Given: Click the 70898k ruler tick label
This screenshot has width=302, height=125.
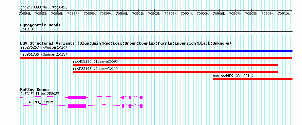Looking at the screenshot, I should (90, 14).
